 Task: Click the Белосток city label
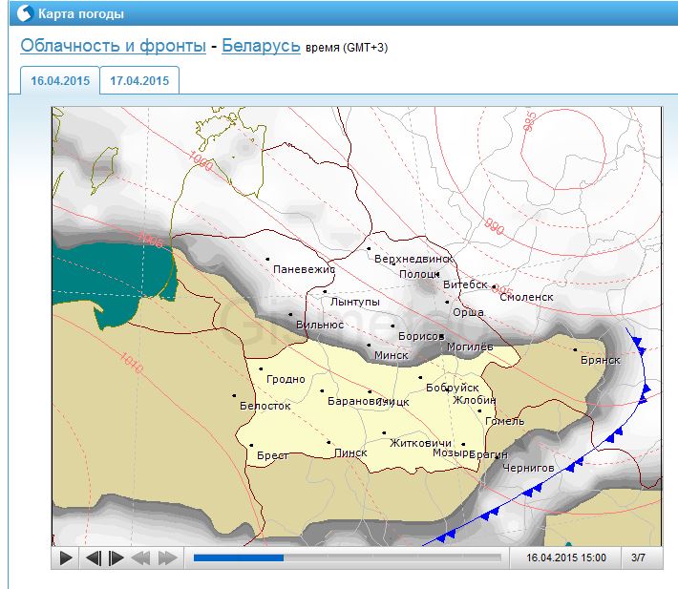click(x=265, y=406)
